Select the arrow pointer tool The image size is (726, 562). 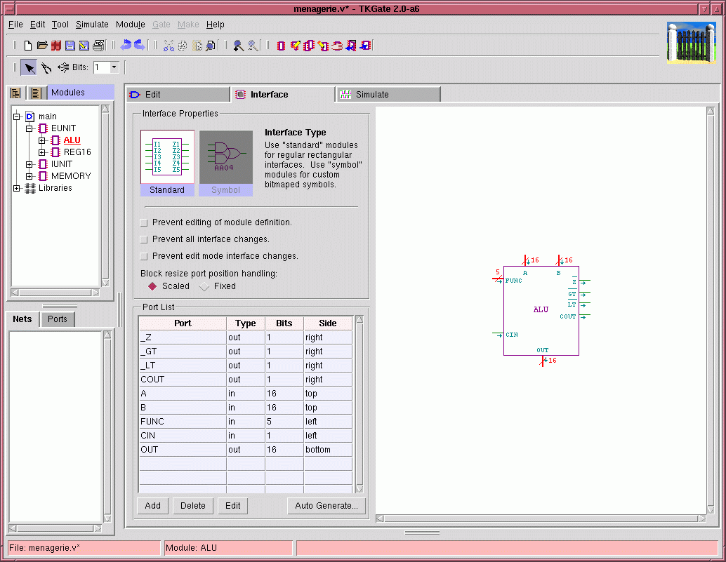[29, 67]
